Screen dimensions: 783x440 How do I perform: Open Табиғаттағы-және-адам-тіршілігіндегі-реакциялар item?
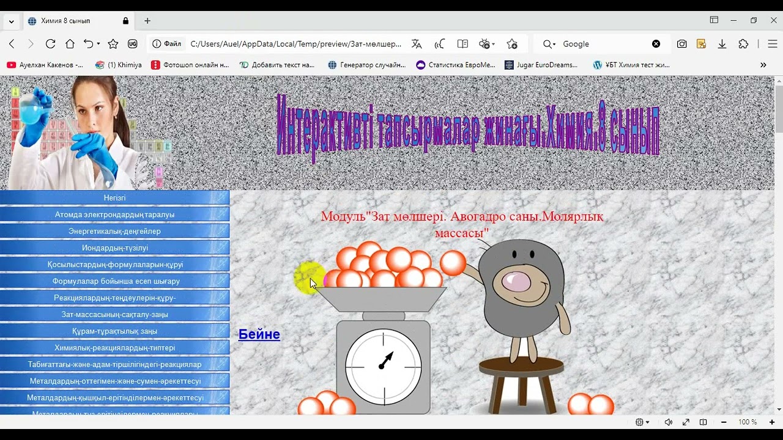coord(114,364)
